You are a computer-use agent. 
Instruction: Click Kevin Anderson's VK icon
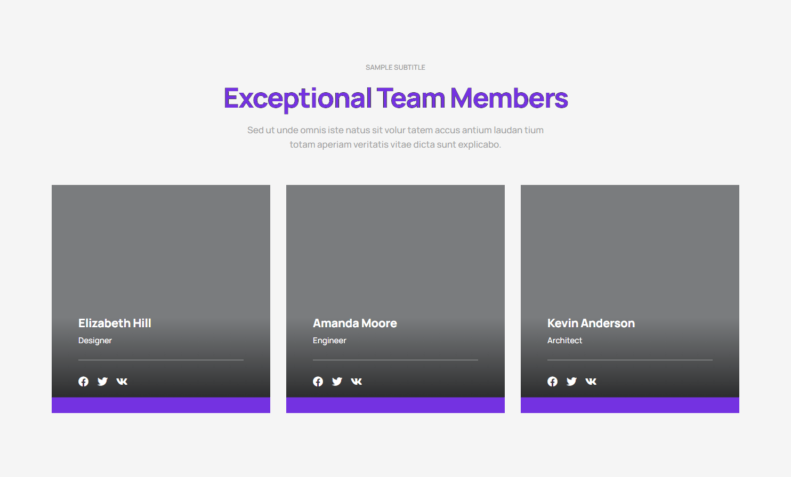point(591,382)
